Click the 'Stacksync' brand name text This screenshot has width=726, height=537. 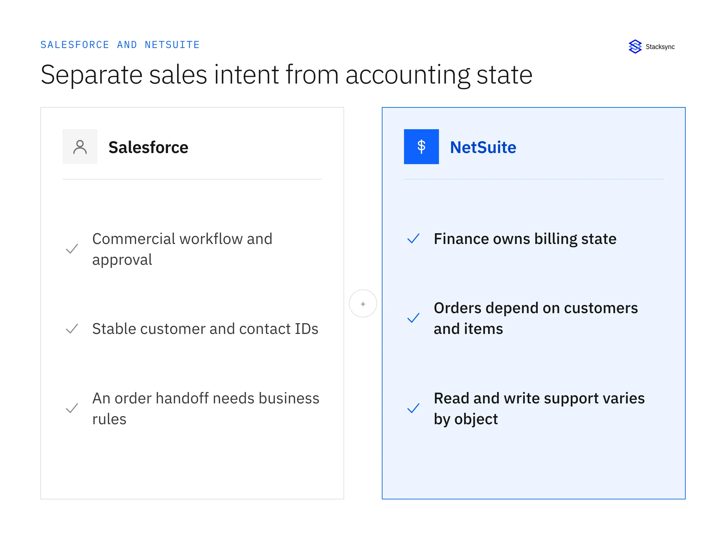click(x=660, y=47)
